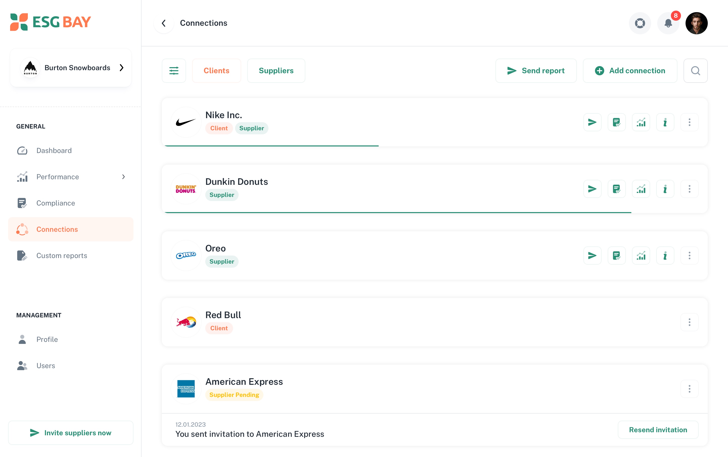The image size is (728, 457).
Task: Click Nike Inc. Supplier tag
Action: 252,128
